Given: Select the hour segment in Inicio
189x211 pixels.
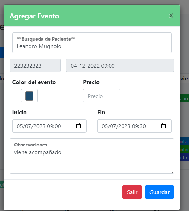Looking at the screenshot, I should point(50,126).
